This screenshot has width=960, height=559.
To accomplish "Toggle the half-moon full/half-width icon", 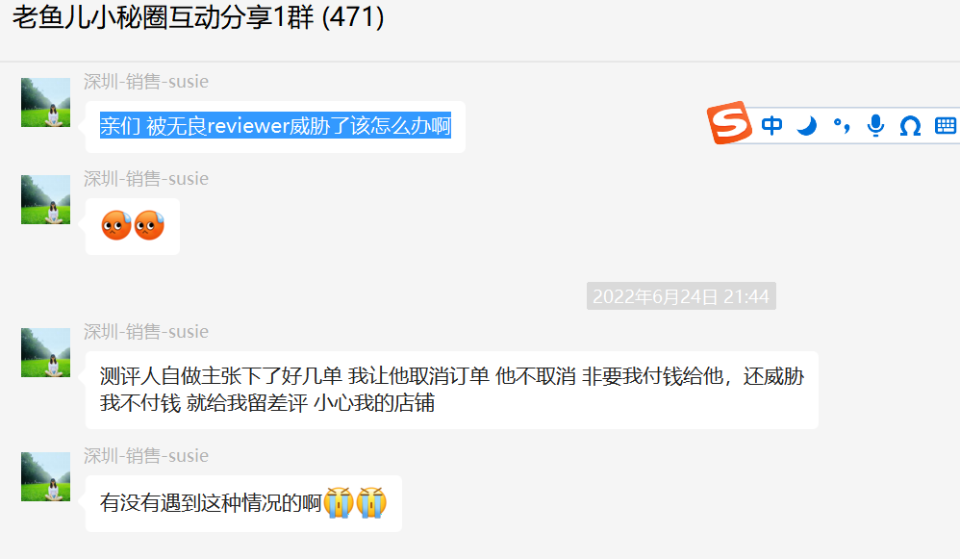I will click(807, 125).
